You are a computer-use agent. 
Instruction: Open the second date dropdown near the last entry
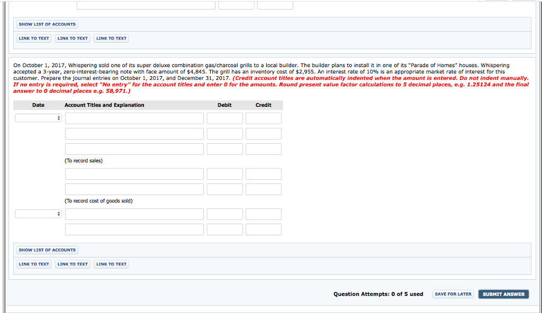38,214
